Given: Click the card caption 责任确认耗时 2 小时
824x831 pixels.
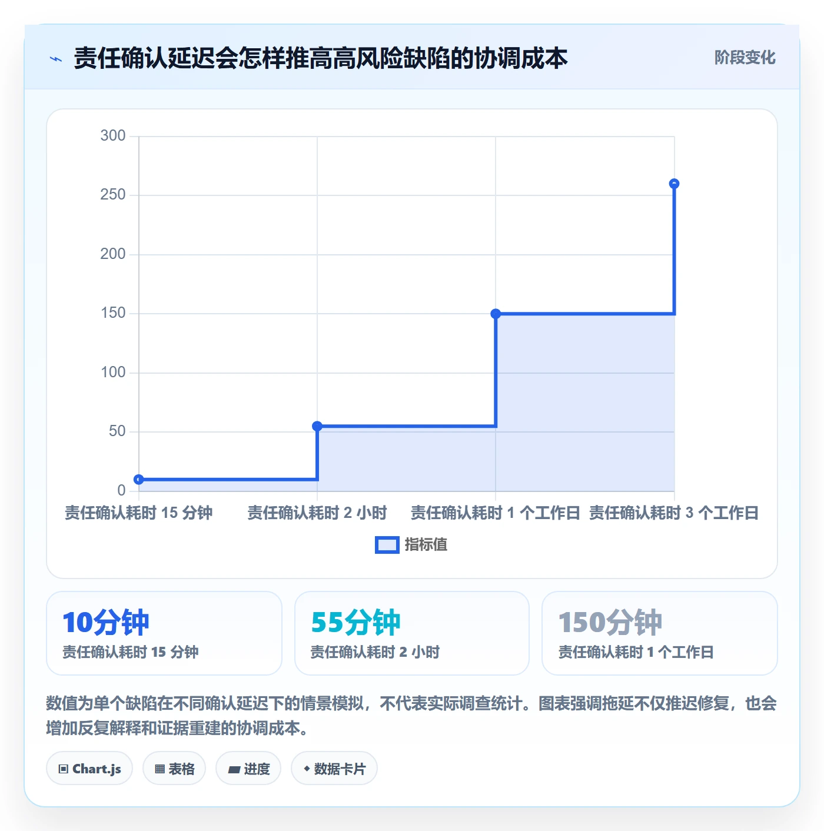Looking at the screenshot, I should 376,652.
